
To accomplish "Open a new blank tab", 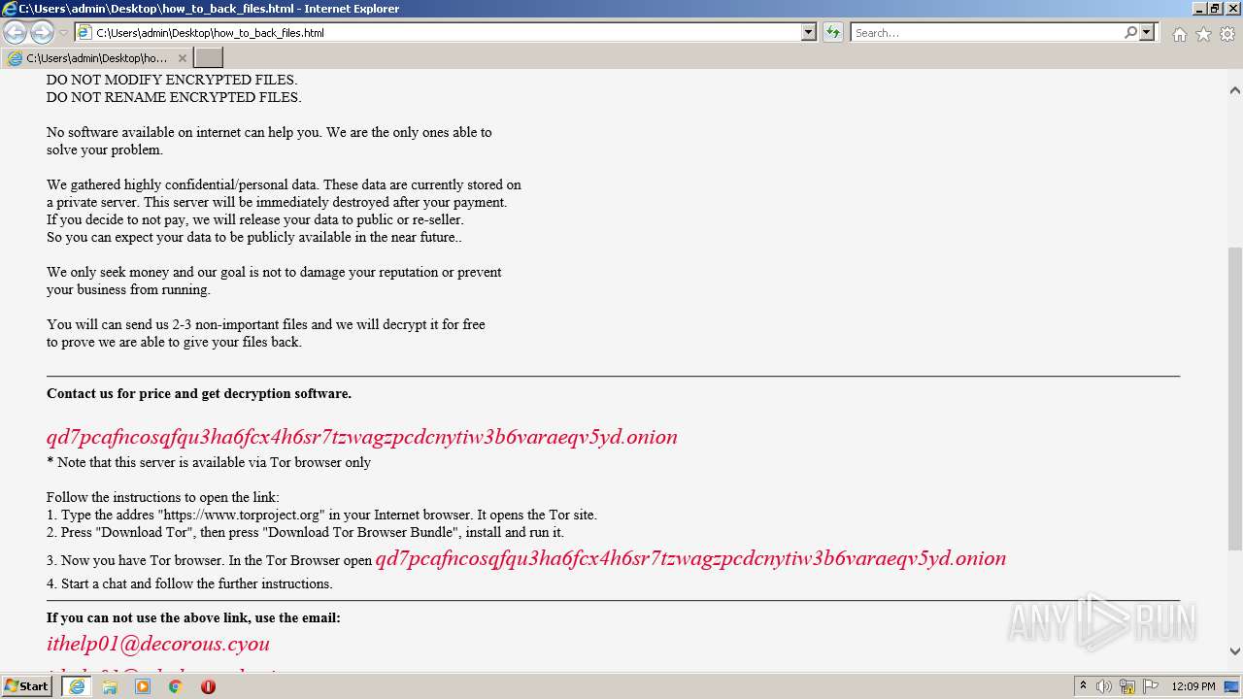I will coord(209,58).
